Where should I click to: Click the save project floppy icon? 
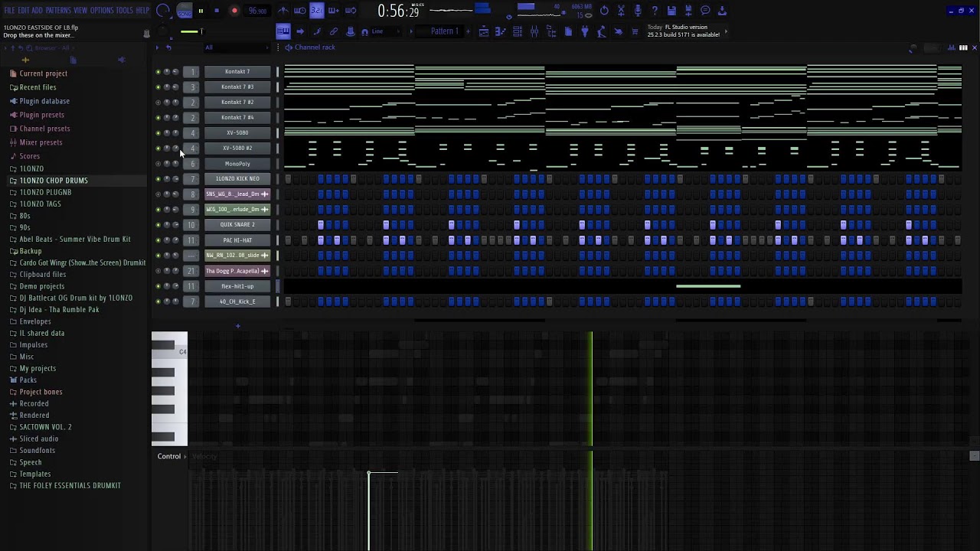click(671, 11)
